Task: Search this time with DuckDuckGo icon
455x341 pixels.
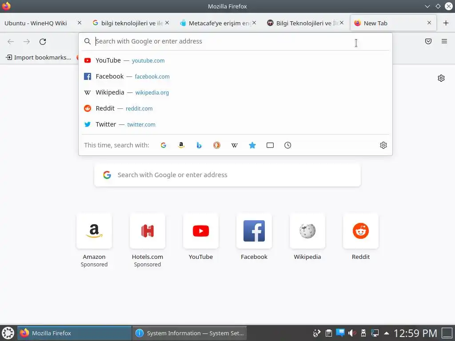Action: [x=217, y=145]
